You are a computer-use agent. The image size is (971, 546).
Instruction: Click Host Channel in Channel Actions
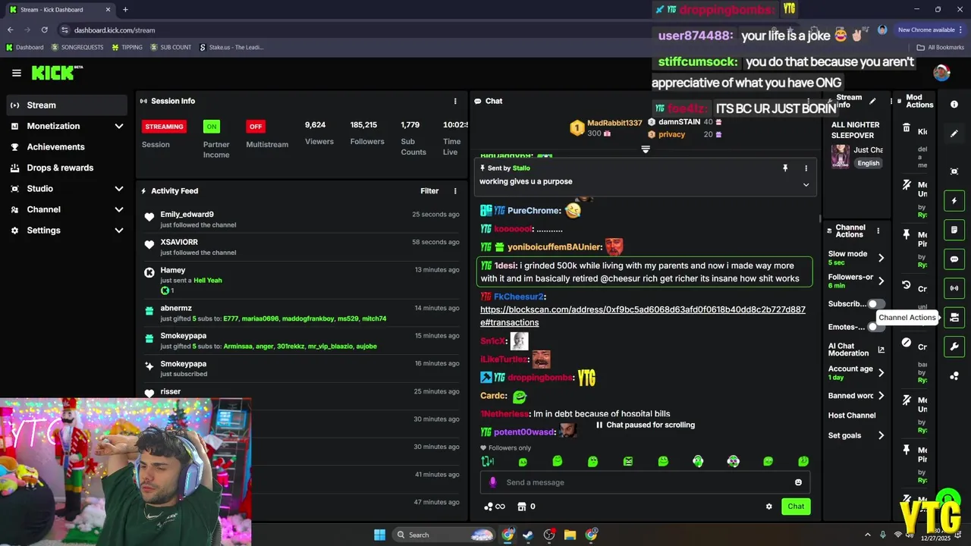pyautogui.click(x=852, y=416)
